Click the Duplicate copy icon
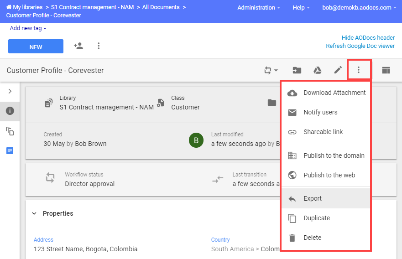 click(x=292, y=218)
